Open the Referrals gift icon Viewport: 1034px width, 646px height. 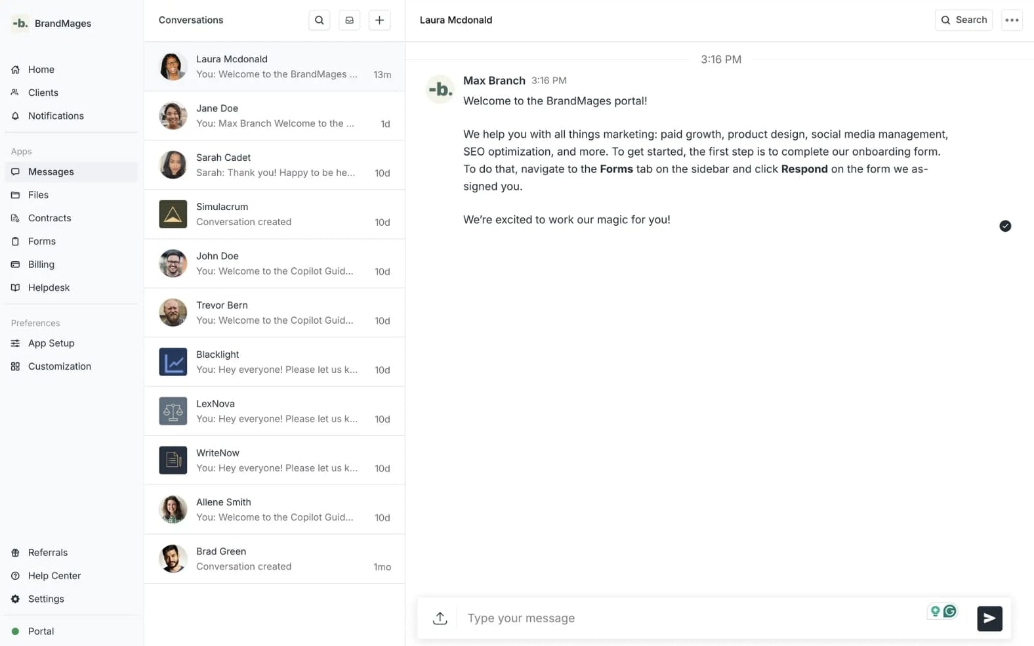[x=15, y=553]
